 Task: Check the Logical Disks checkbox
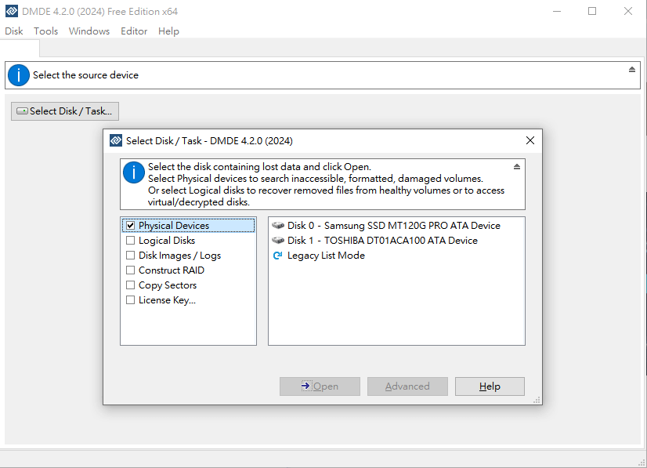(130, 241)
